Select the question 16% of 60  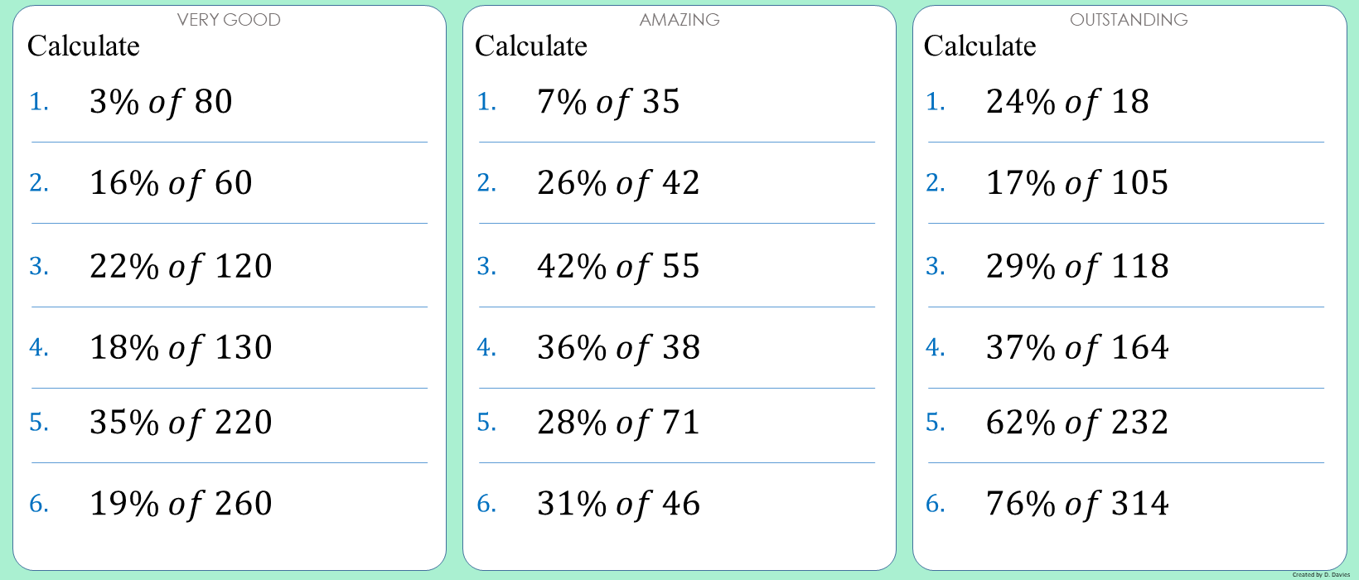[x=171, y=183]
